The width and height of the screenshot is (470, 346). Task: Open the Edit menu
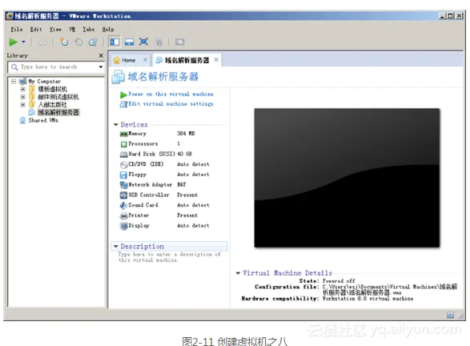(x=36, y=30)
